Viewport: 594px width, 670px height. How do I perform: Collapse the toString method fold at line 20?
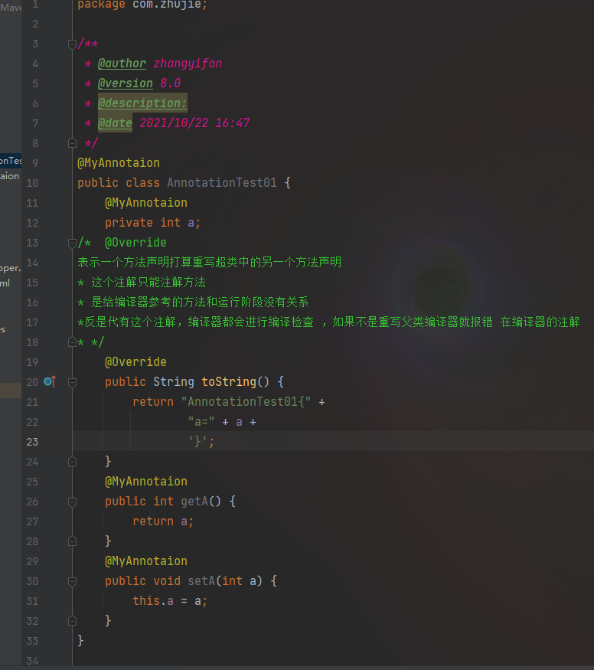72,382
